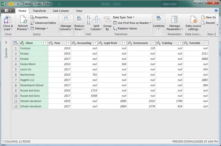Sort descending with the Z-A icon
Image resolution: width=221 pixels, height=146 pixels.
coord(88,23)
